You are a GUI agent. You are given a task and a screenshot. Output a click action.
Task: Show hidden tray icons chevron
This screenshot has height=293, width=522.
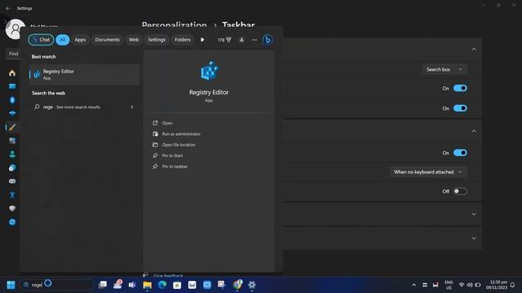[414, 285]
